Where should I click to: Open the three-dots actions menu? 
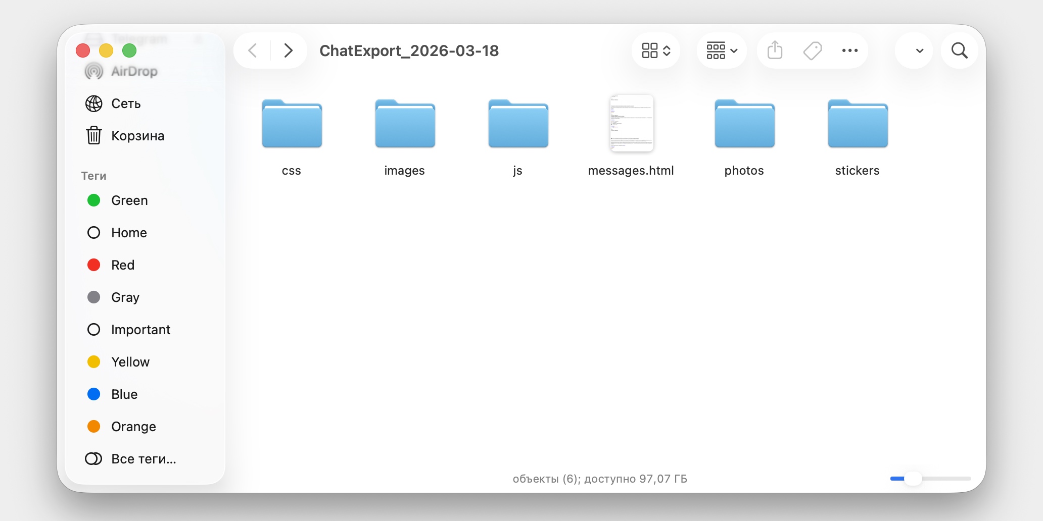pos(850,50)
